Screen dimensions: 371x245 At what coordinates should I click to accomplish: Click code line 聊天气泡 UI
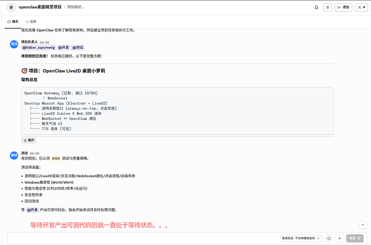point(52,124)
